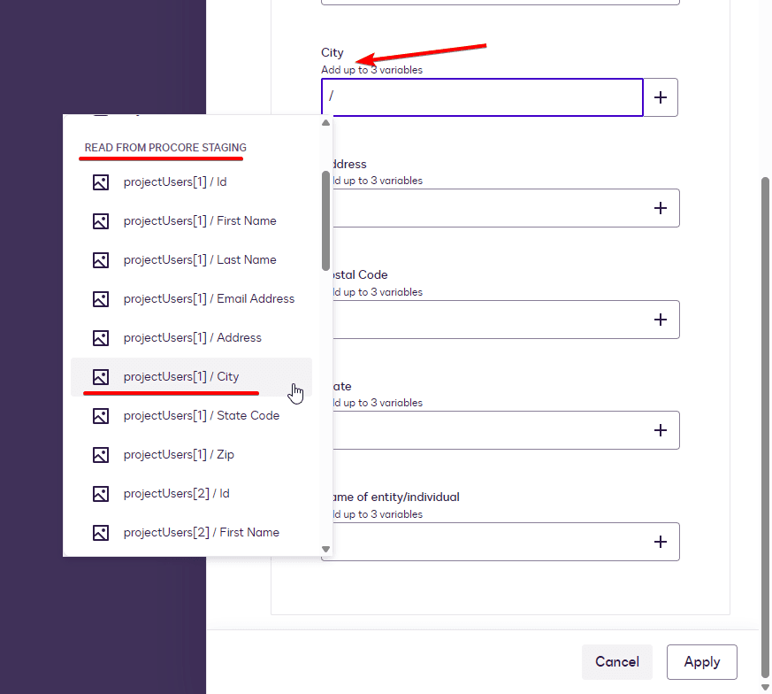Screen dimensions: 772x694
Task: Click the icon beside projectUsers[1] / Zip
Action: coord(101,455)
